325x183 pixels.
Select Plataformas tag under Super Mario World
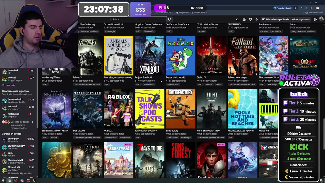coord(173,84)
